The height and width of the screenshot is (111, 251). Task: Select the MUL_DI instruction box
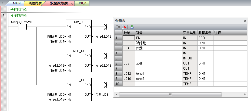[x=79, y=60]
